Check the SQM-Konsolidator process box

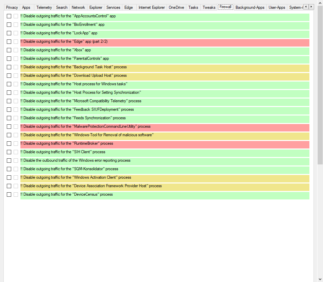(9, 169)
